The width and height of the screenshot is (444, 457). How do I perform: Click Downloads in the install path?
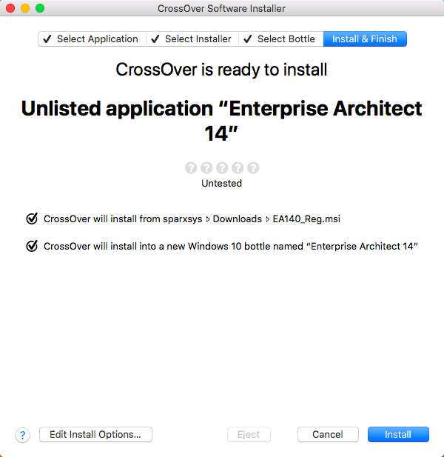click(237, 219)
